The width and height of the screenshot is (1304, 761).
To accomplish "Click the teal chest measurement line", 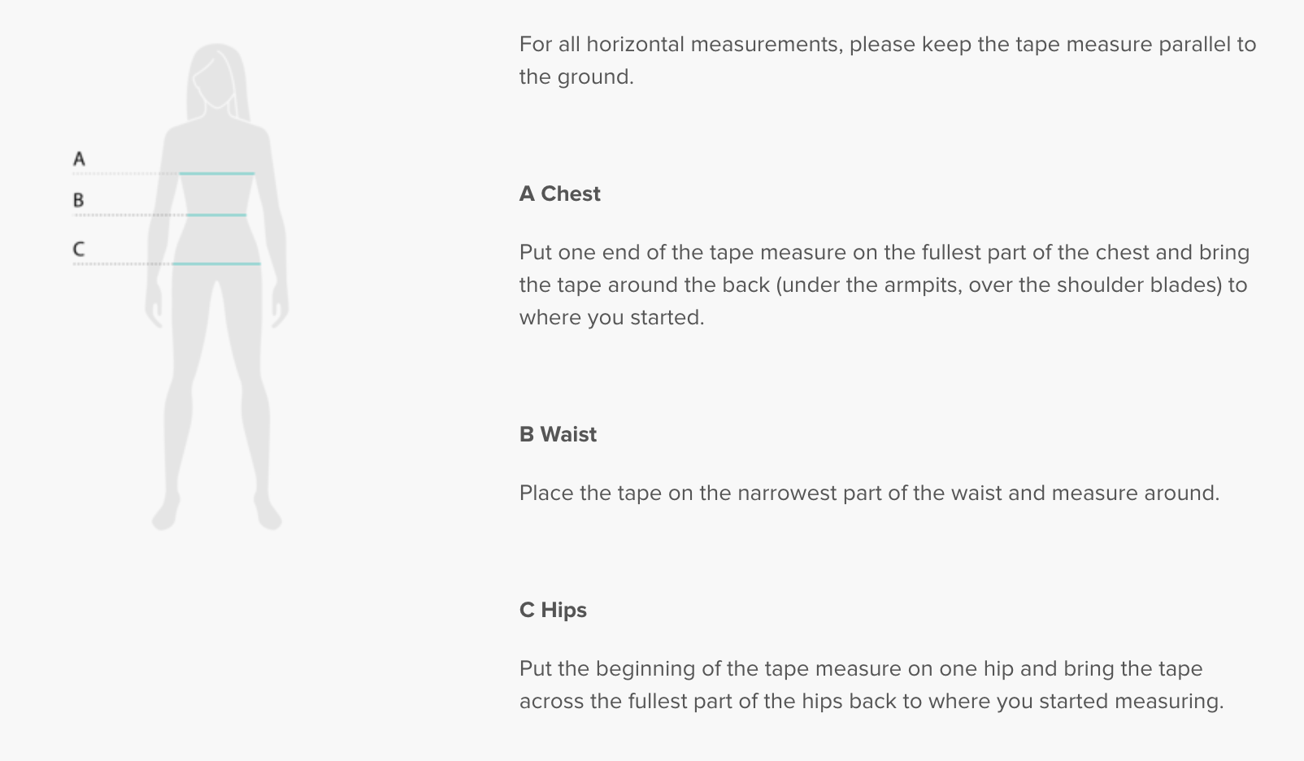I will point(217,173).
